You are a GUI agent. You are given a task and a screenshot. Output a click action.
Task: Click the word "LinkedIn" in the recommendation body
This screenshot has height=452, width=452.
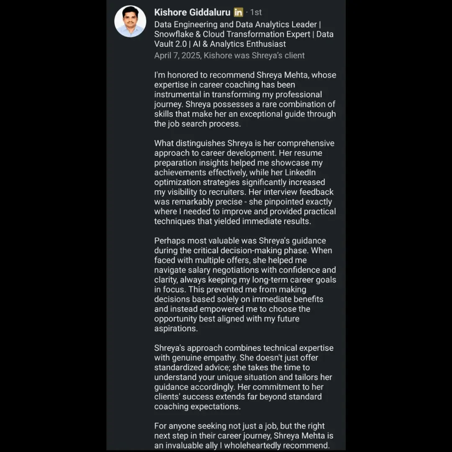pyautogui.click(x=300, y=172)
